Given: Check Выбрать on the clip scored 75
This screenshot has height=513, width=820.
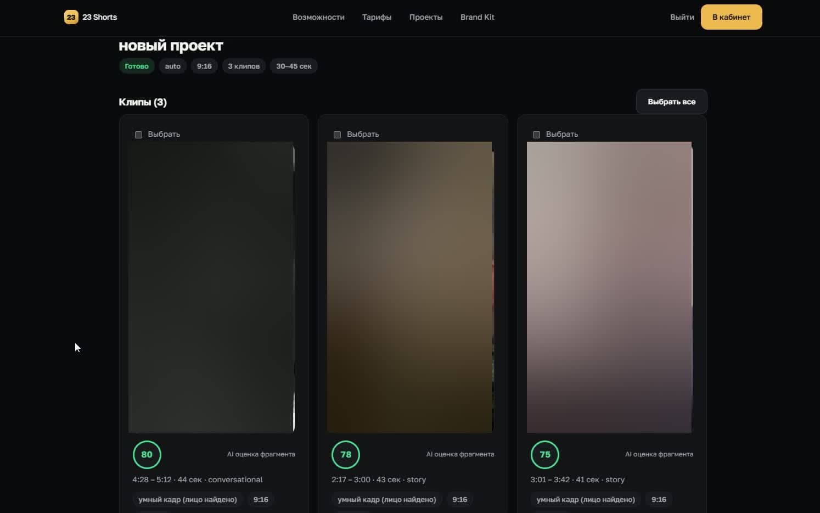Looking at the screenshot, I should tap(537, 135).
